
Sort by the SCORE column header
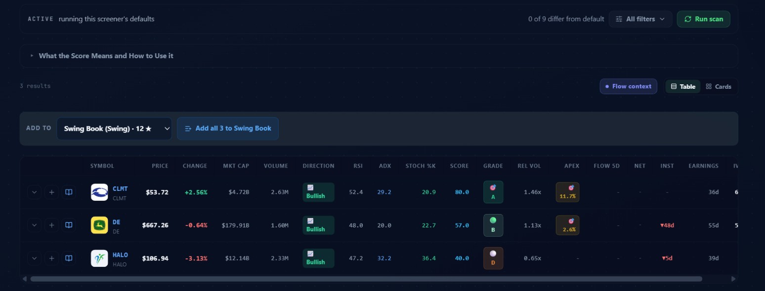pyautogui.click(x=459, y=166)
